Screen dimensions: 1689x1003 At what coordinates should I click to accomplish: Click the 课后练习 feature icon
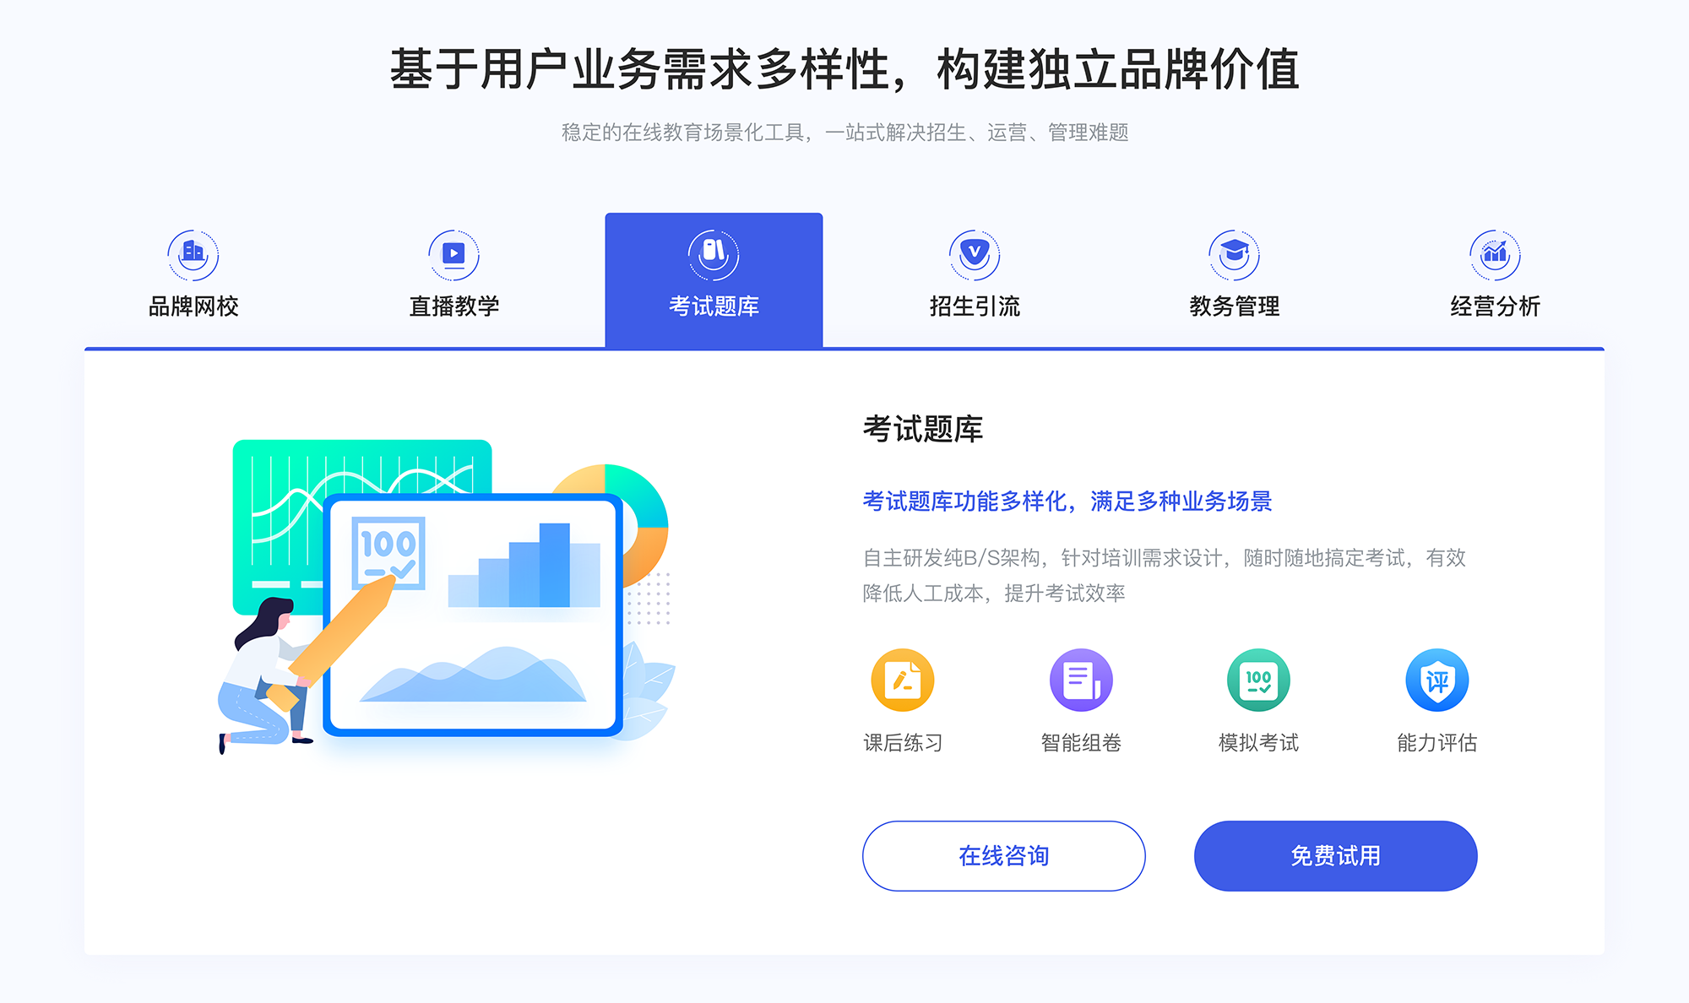pyautogui.click(x=904, y=683)
